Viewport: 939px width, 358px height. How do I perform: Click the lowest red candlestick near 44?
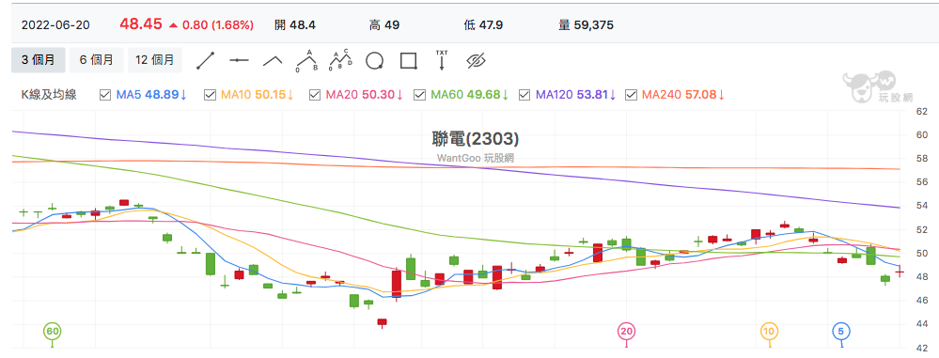[x=382, y=322]
